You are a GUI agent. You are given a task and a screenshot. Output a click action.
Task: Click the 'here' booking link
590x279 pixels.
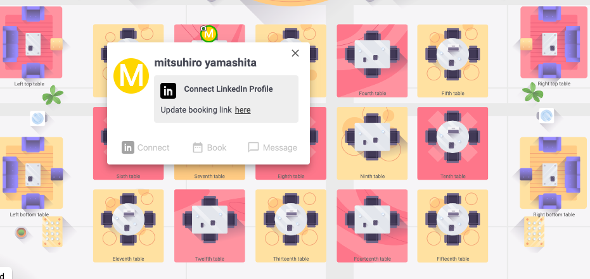coord(243,110)
